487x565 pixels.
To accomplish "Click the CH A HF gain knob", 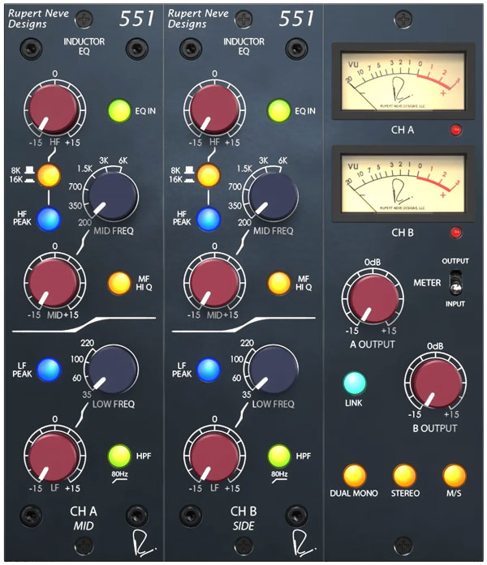I will pyautogui.click(x=54, y=109).
